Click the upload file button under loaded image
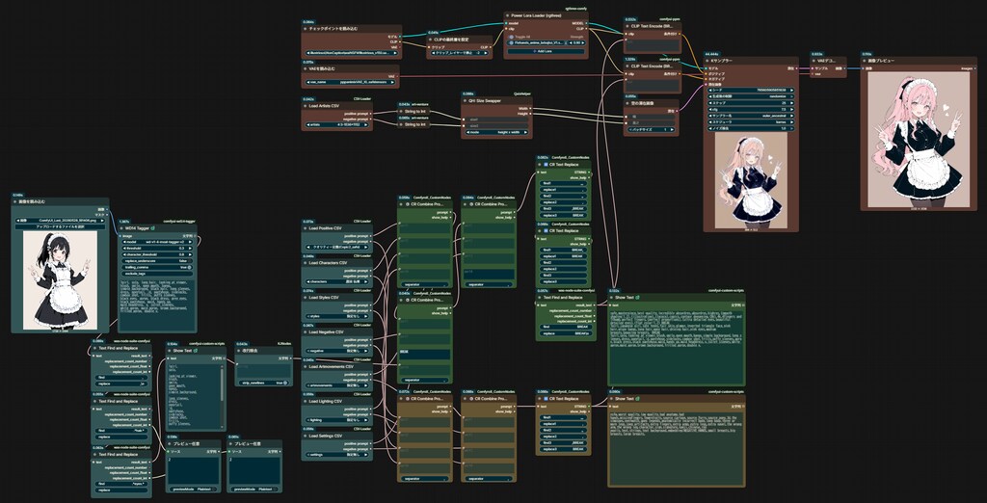Viewport: 987px width, 503px height. pyautogui.click(x=60, y=226)
